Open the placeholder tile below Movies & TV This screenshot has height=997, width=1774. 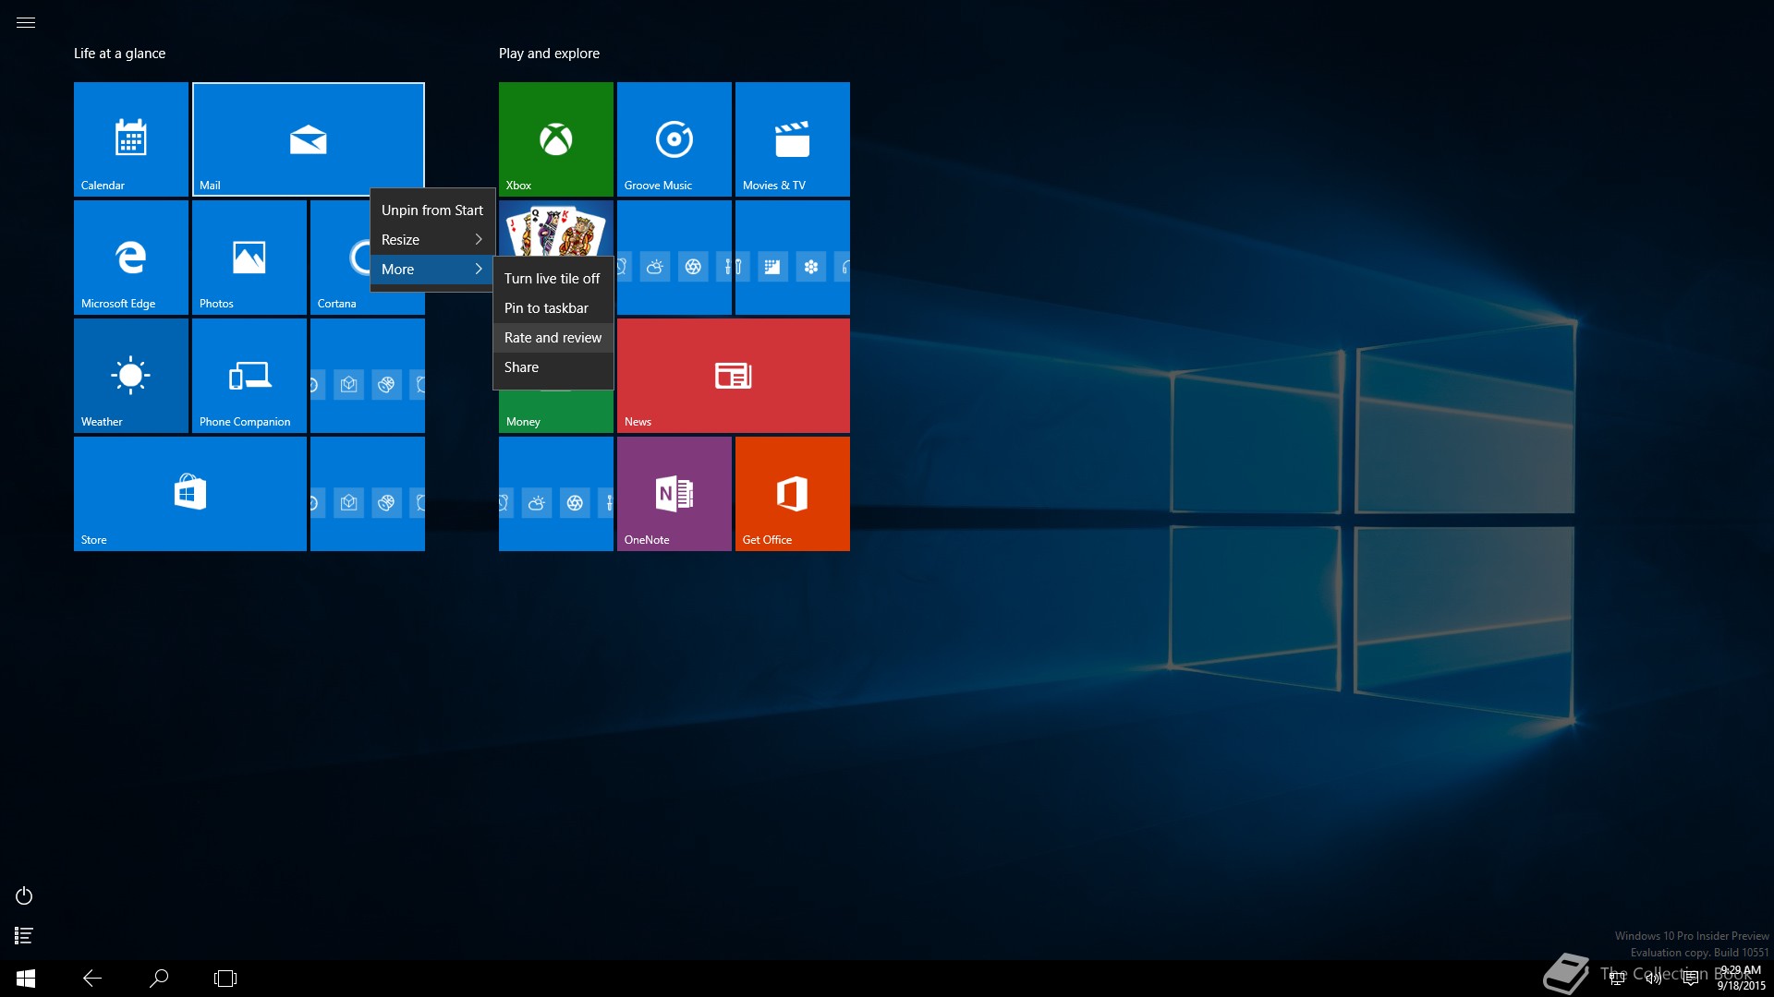pos(793,258)
